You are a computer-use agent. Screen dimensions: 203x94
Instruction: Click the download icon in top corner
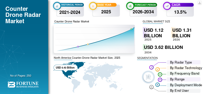point(199,3)
